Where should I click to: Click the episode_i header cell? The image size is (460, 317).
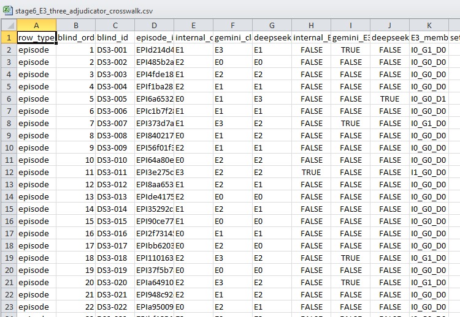(155, 37)
